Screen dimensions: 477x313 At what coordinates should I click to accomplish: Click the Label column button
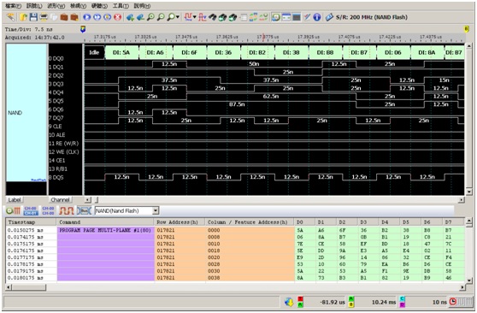15,200
